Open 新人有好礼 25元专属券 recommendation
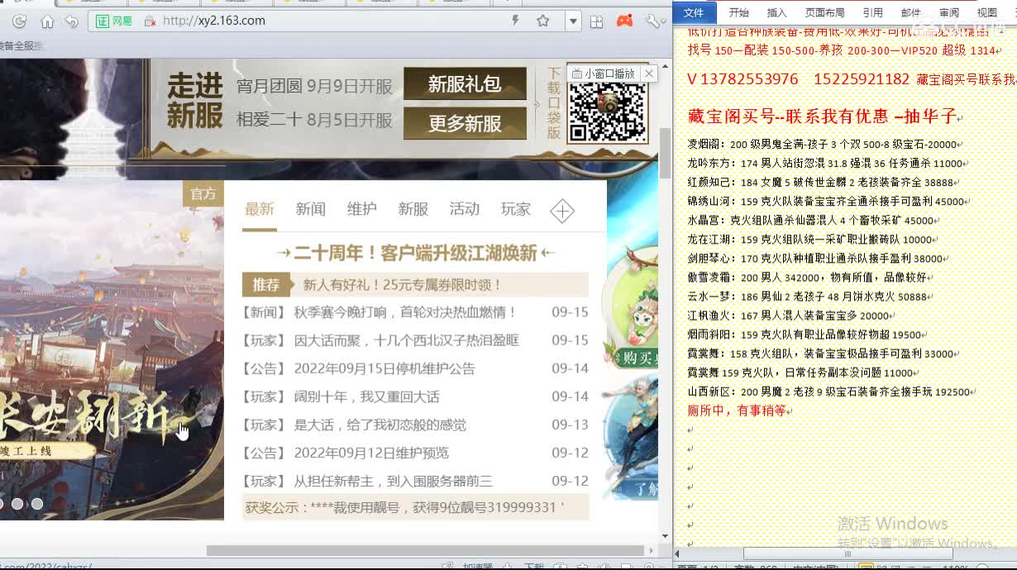The width and height of the screenshot is (1017, 570). click(x=403, y=285)
